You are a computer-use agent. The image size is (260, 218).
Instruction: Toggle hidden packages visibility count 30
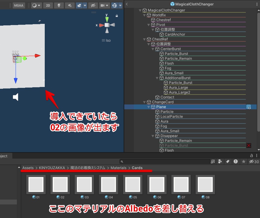coord(254,162)
